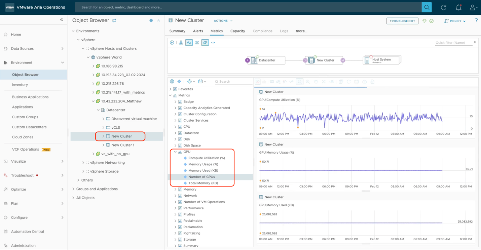Expand the Datastore metrics group
Viewport: 481px width, 250px height.
point(175,133)
